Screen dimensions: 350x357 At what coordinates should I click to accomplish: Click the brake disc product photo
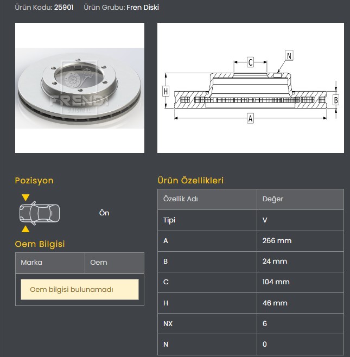[79, 88]
